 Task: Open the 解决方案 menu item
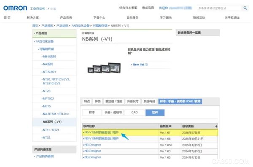[x=33, y=18]
